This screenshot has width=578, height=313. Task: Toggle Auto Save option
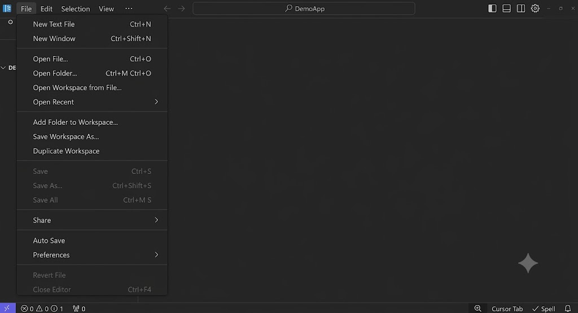(x=92, y=240)
